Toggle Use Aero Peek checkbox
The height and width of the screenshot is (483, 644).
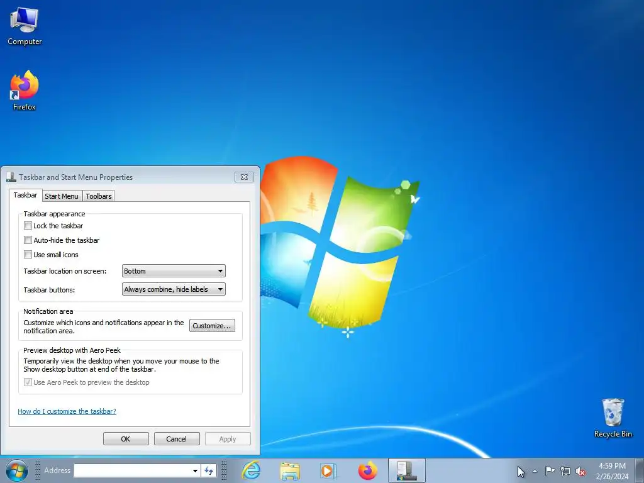click(x=28, y=382)
